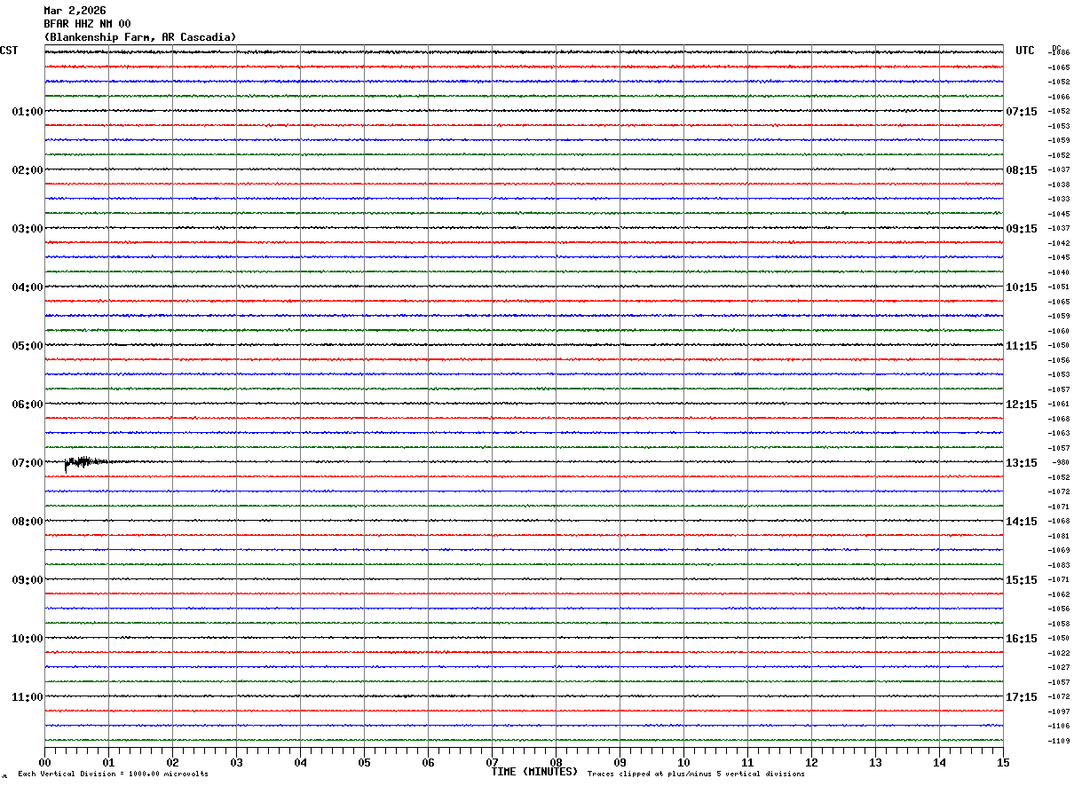Select the 09:00 CST time label
The image size is (1074, 786).
(28, 580)
